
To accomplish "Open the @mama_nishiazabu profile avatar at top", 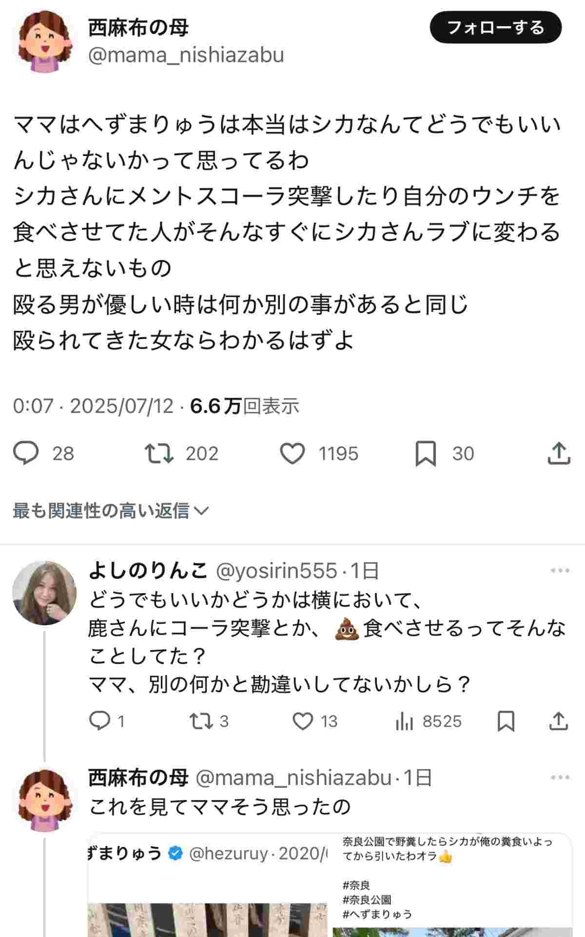I will [x=44, y=42].
